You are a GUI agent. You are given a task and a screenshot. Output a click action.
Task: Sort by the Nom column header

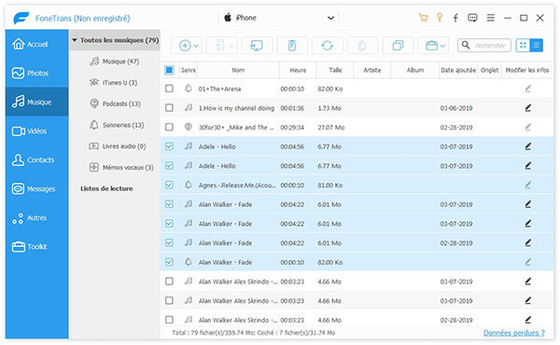point(238,70)
